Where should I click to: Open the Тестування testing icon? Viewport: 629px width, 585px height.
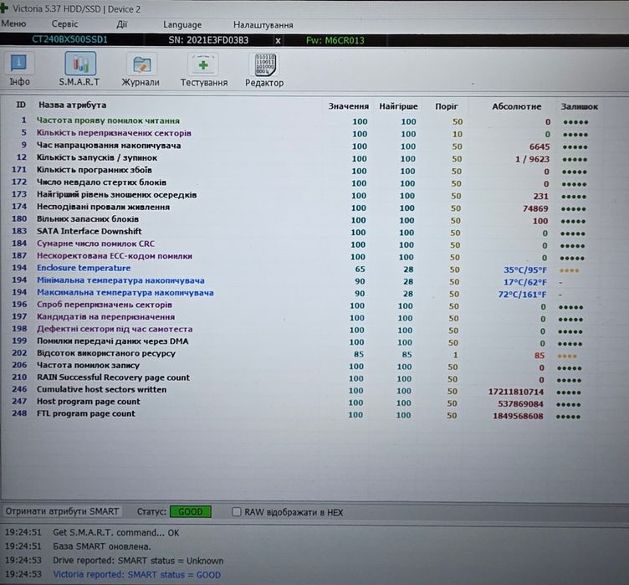coord(204,69)
